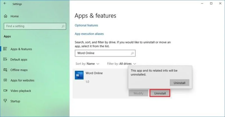This screenshot has height=117, width=225.
Task: Open the Sort by Name dropdown
Action: pos(87,64)
